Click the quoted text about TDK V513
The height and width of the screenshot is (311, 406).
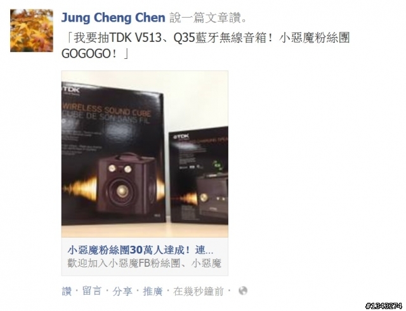(x=206, y=46)
